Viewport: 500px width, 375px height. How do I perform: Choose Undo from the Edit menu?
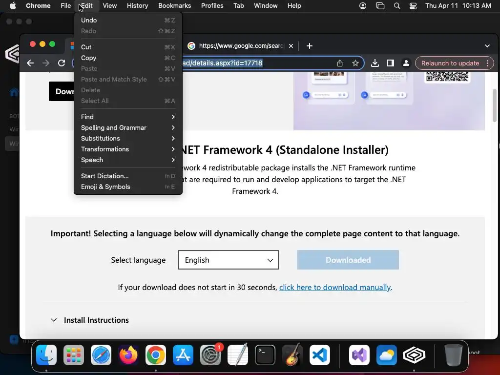(x=128, y=20)
